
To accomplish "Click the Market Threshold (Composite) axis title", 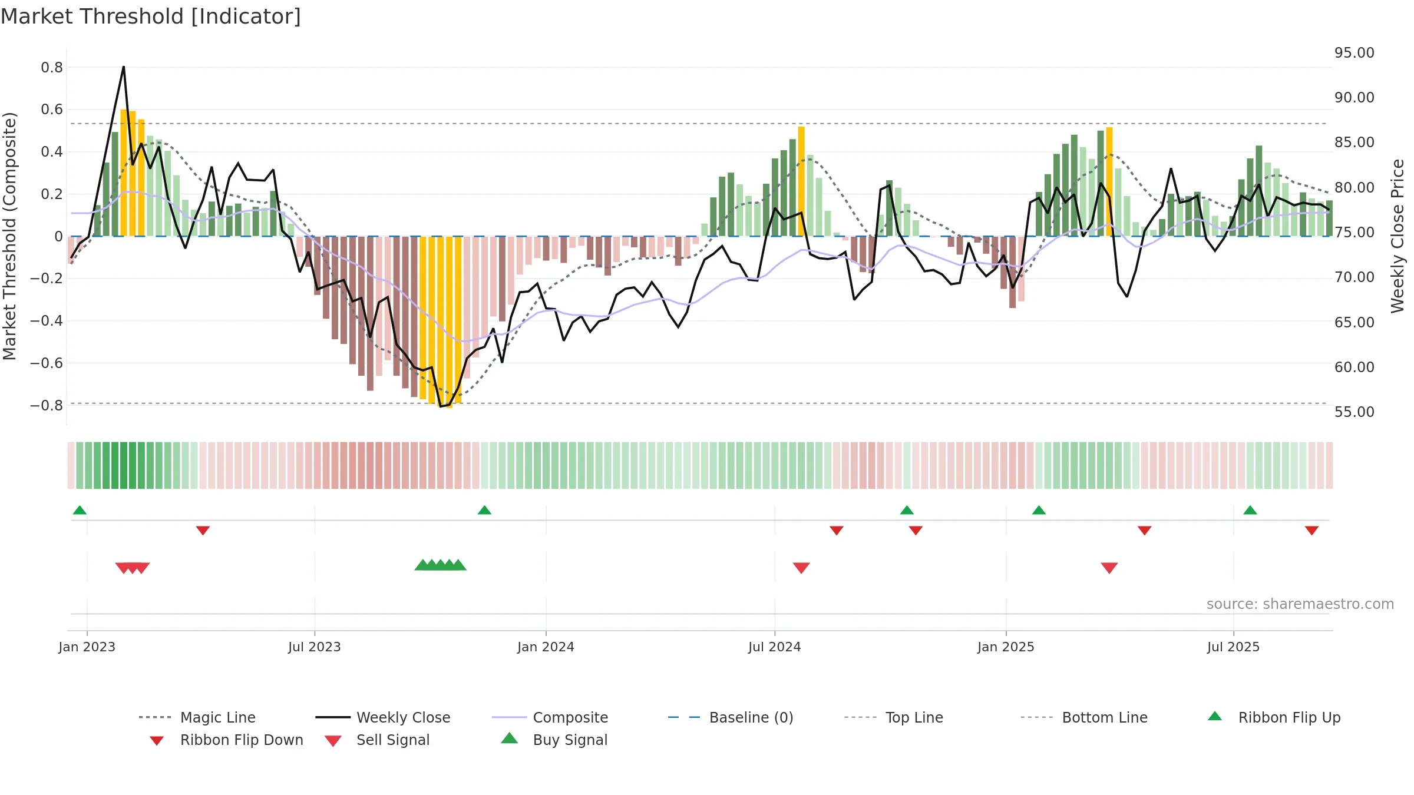I will point(9,236).
